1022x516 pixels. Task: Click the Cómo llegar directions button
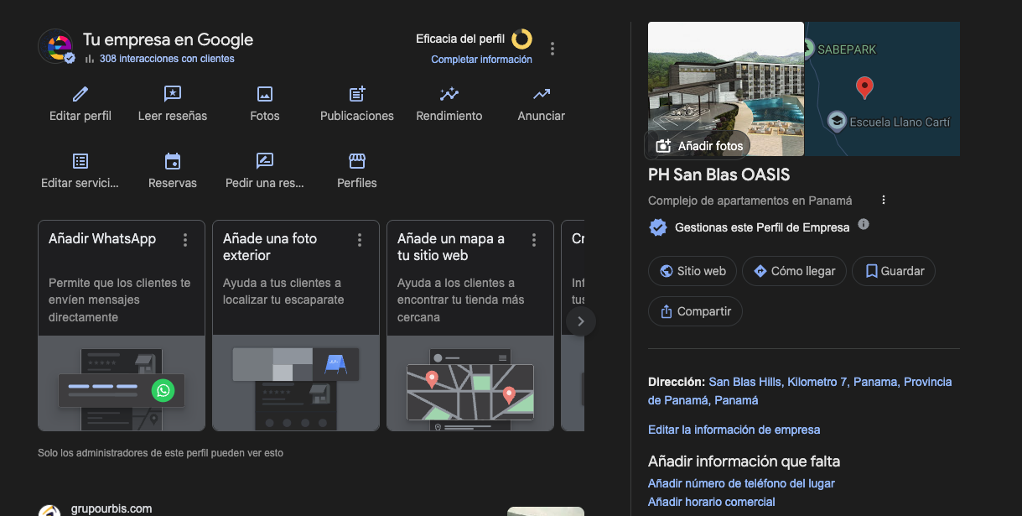click(x=794, y=271)
